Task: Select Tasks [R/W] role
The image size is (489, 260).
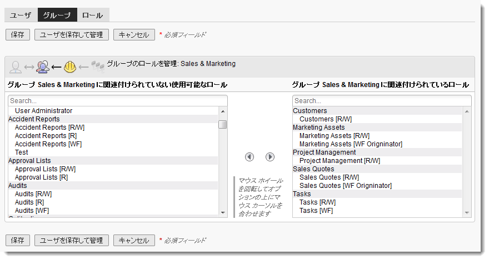Action: tap(377, 202)
